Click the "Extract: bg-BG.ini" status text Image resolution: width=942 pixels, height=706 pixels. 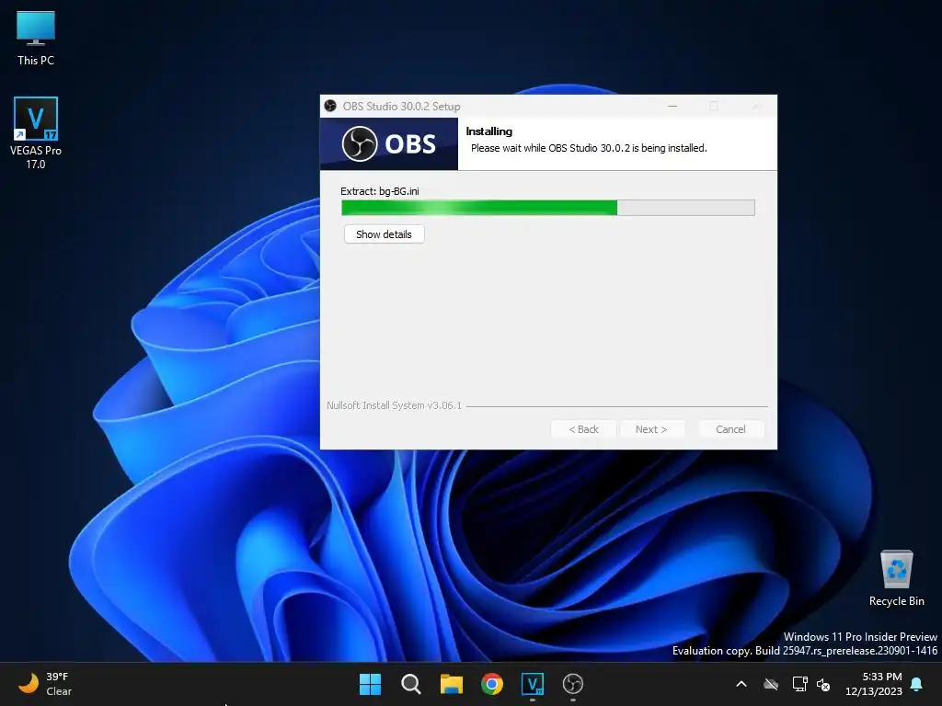pyautogui.click(x=380, y=191)
